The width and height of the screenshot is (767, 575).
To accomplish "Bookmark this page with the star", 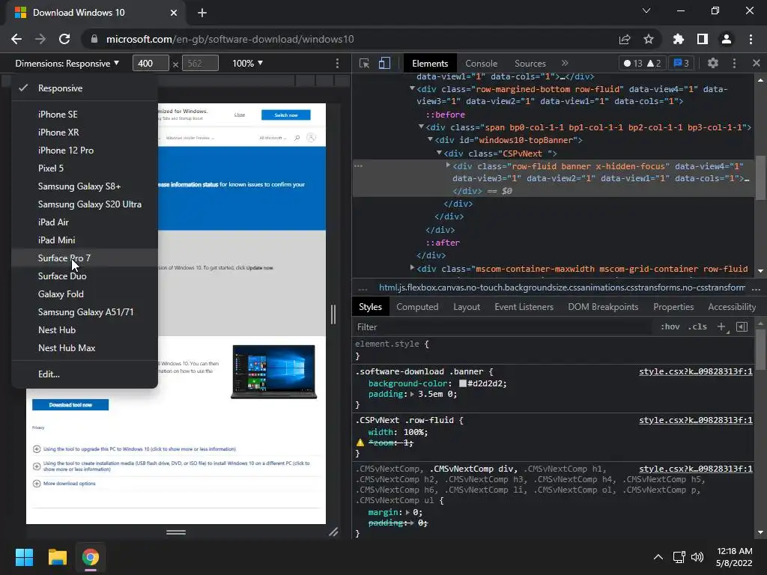I will [649, 39].
